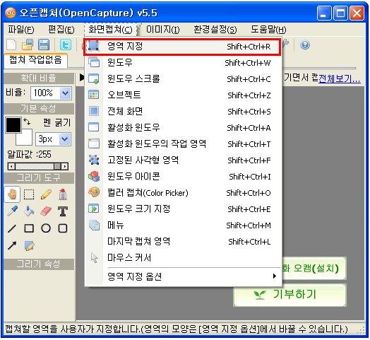Select the Eraser tool
370x340 pixels.
tap(46, 211)
